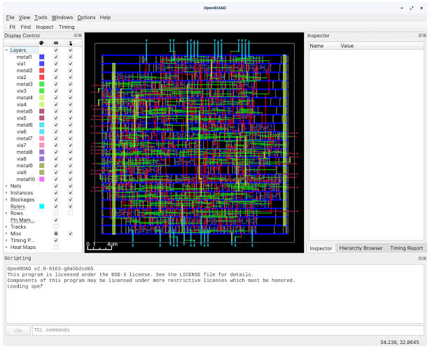Click the selectable column header icon
430x349 pixels.
coord(71,43)
